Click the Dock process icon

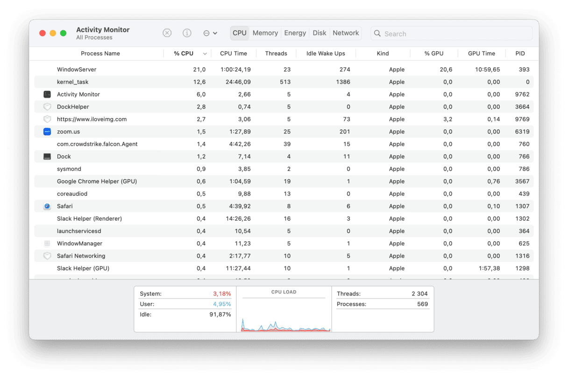pos(47,156)
